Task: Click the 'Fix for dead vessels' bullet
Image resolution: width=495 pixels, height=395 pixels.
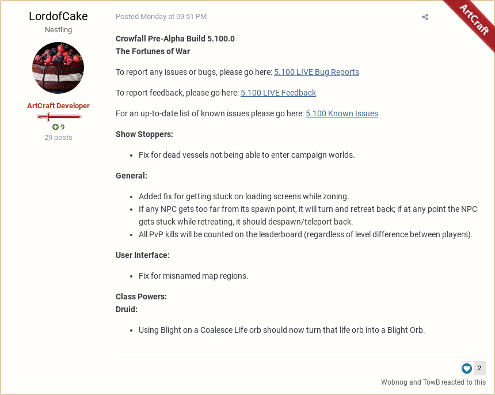Action: click(x=246, y=155)
